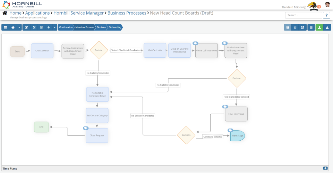The height and width of the screenshot is (173, 333).
Task: Click the grid view toolbar icon
Action: (5, 27)
